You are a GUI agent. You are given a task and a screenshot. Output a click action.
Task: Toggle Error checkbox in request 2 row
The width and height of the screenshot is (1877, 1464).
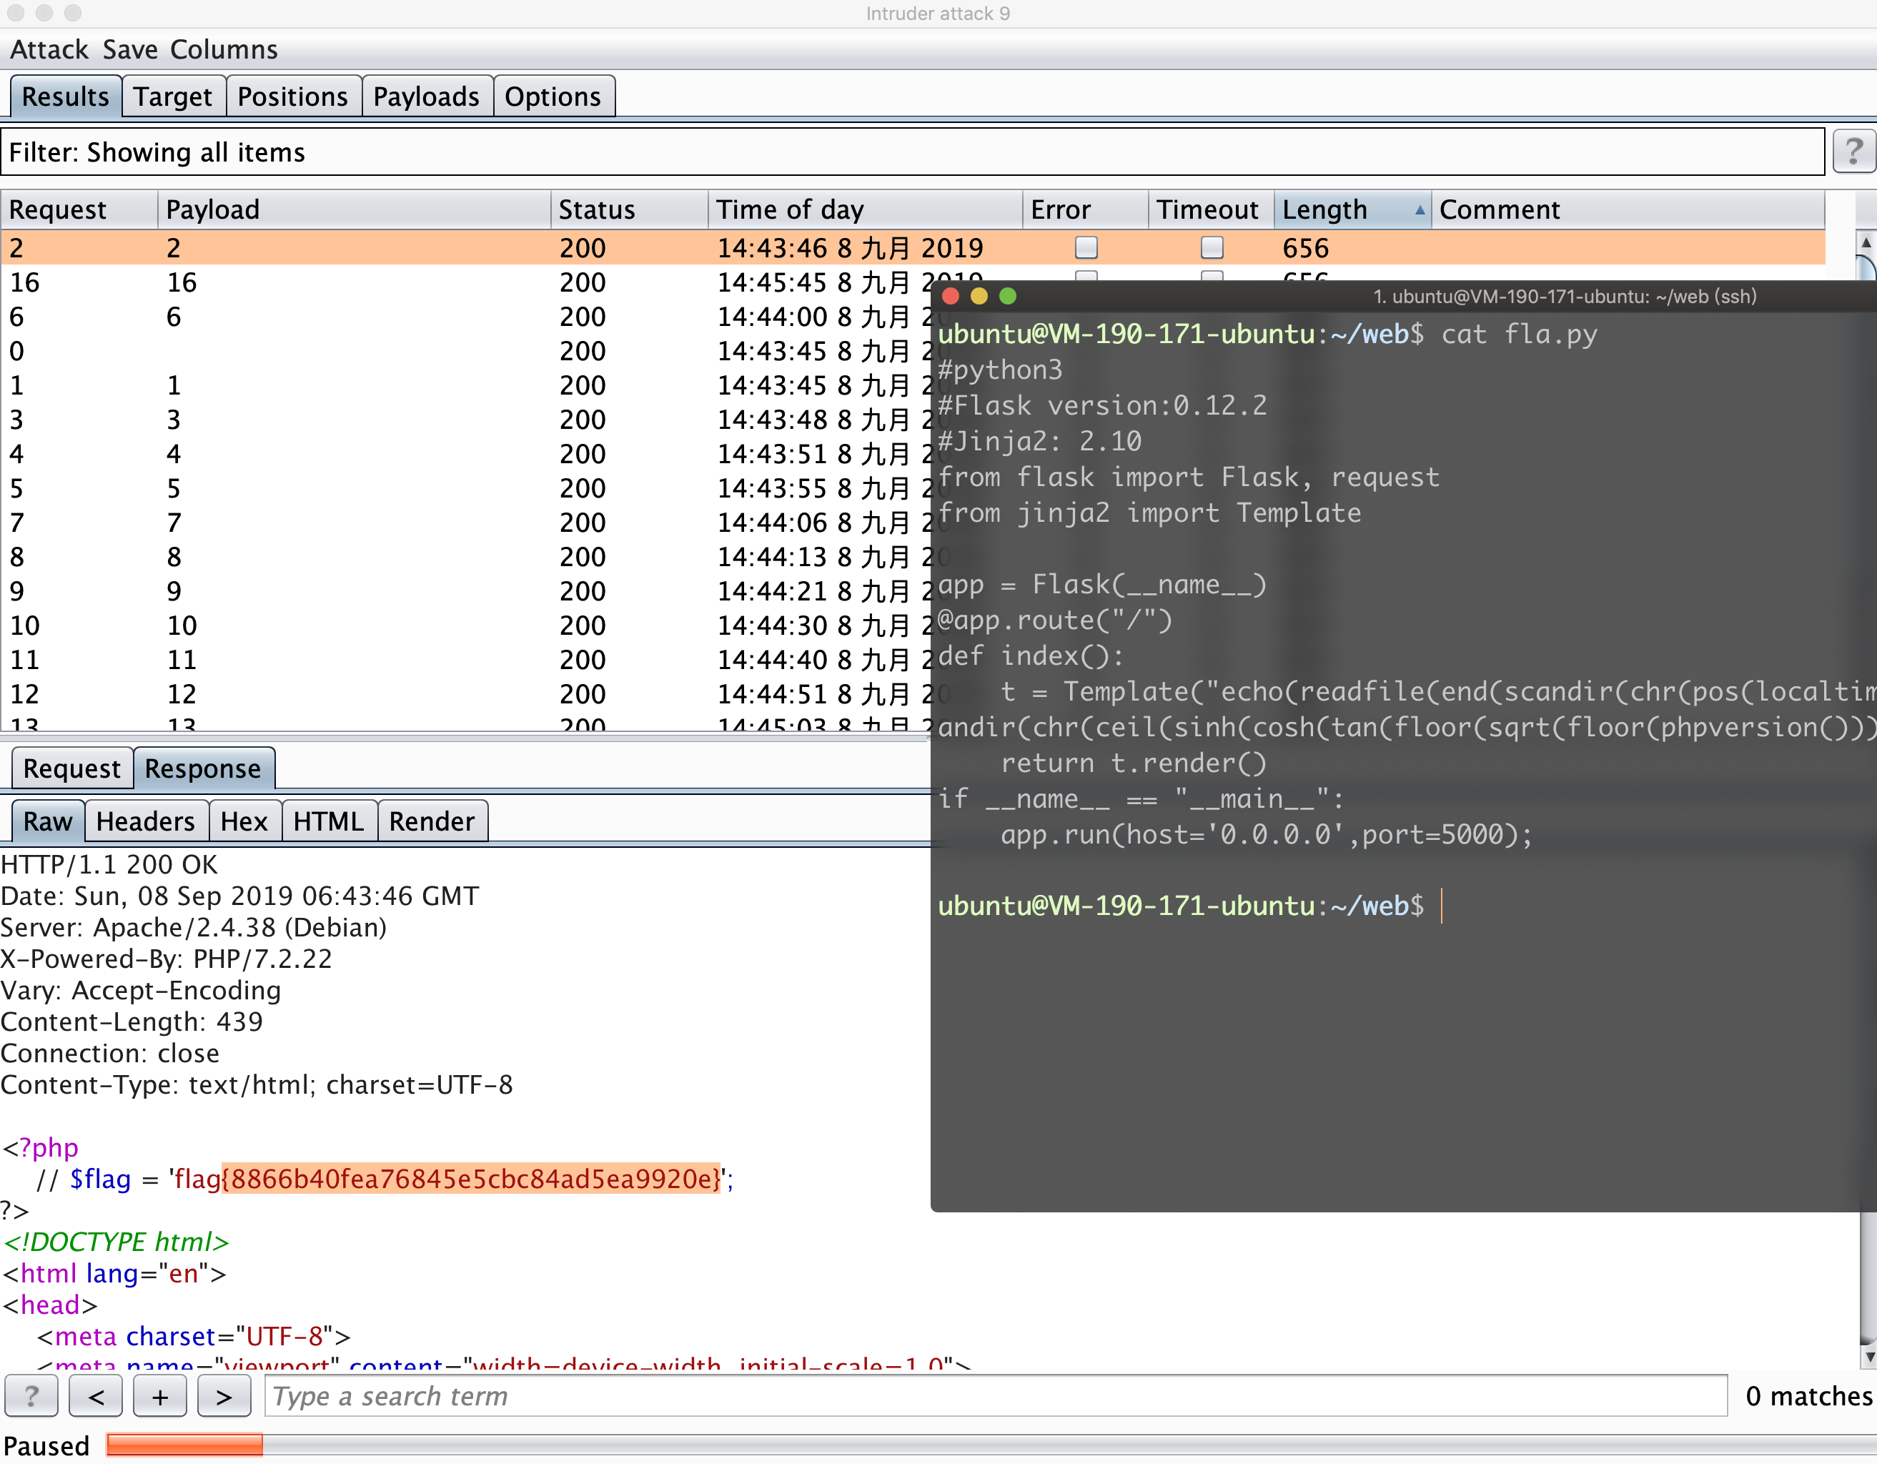pyautogui.click(x=1086, y=247)
